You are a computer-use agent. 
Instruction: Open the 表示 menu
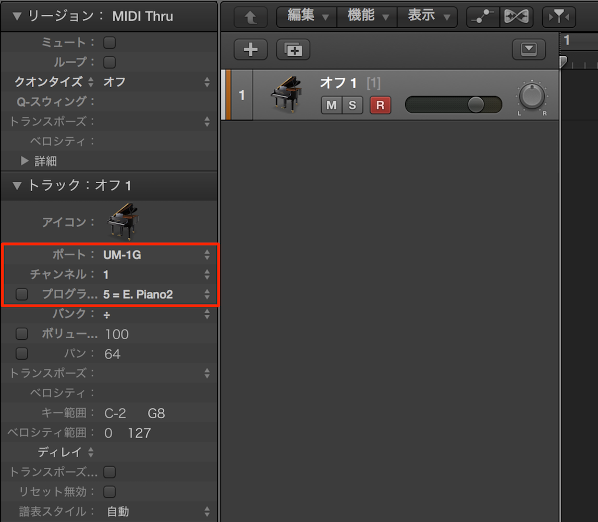tap(428, 17)
